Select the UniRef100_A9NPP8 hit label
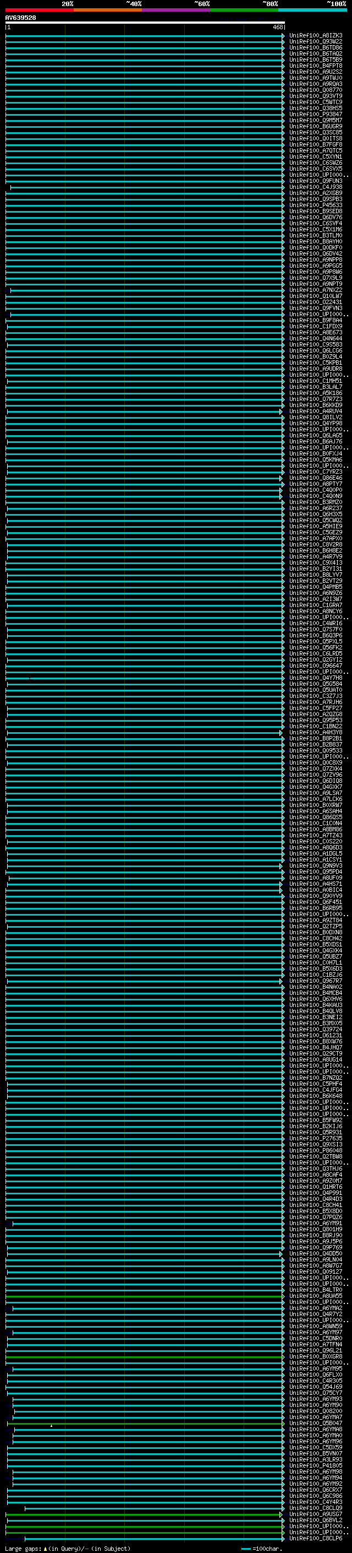This screenshot has width=352, height=1553. pos(316,260)
